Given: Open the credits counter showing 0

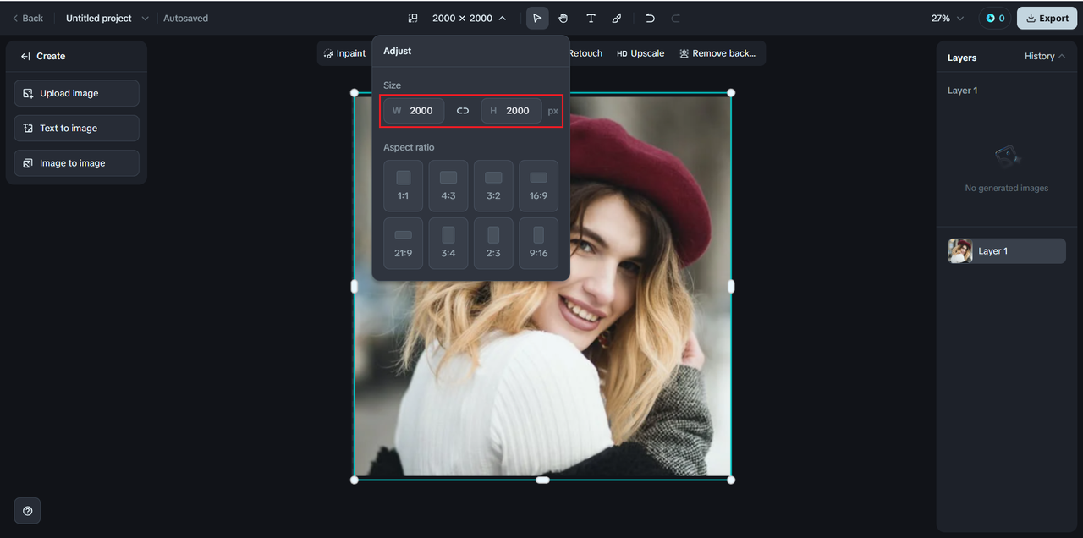Looking at the screenshot, I should click(x=995, y=18).
